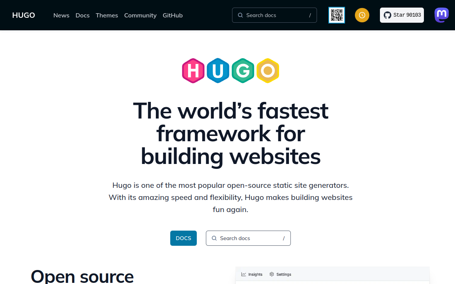455x284 pixels.
Task: Open the Mastodon icon link
Action: [441, 15]
